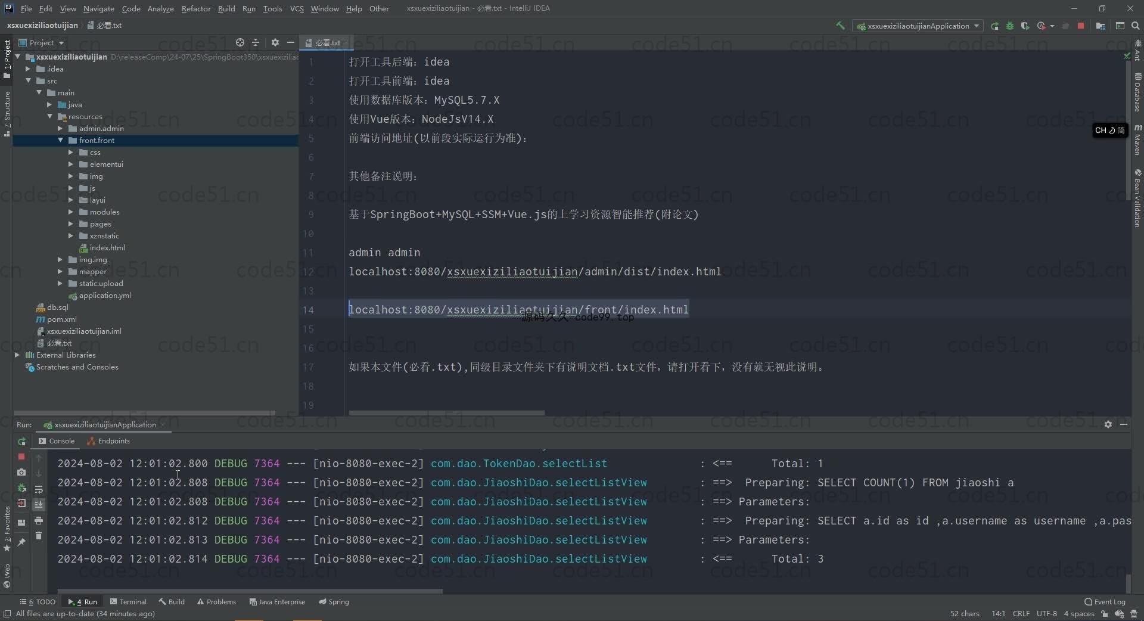Toggle the Web tool window stripe
Image resolution: width=1144 pixels, height=621 pixels.
(7, 576)
